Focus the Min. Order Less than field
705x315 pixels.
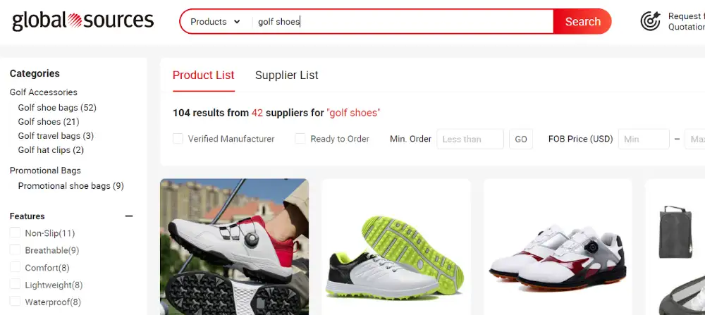470,139
